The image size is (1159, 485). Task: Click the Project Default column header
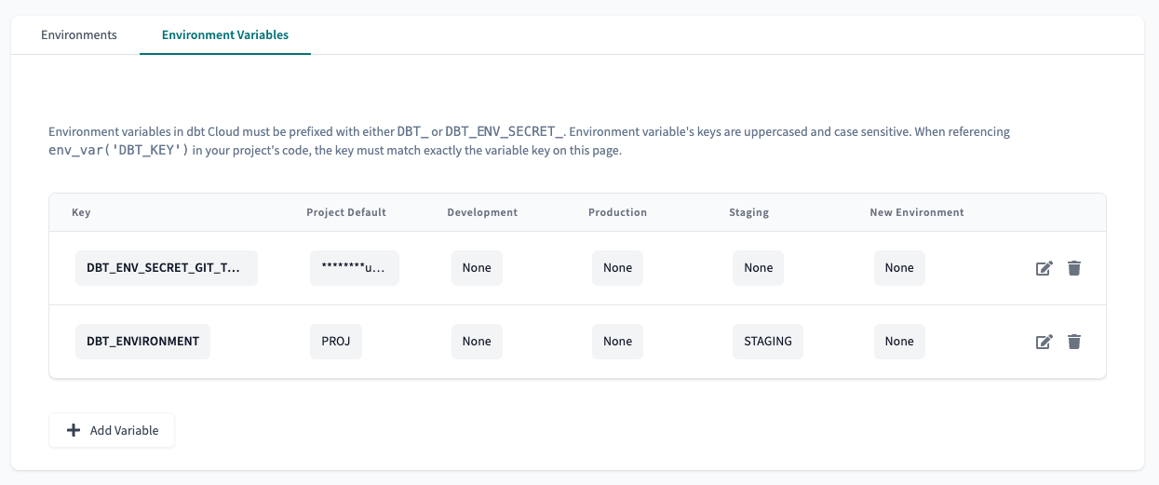pyautogui.click(x=346, y=212)
